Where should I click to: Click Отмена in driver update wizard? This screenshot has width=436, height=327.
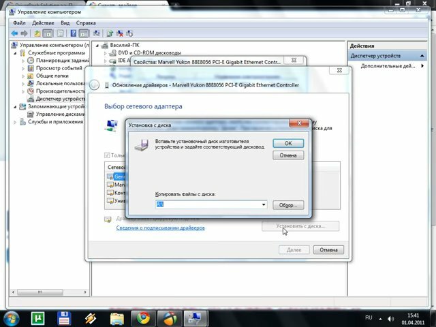coord(328,250)
